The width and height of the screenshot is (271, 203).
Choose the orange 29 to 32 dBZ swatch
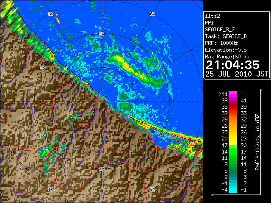[x=233, y=119]
